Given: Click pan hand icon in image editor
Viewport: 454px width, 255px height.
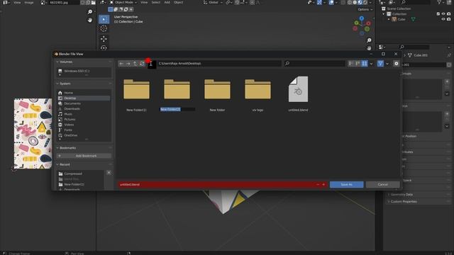Looking at the screenshot, I should pyautogui.click(x=90, y=20).
